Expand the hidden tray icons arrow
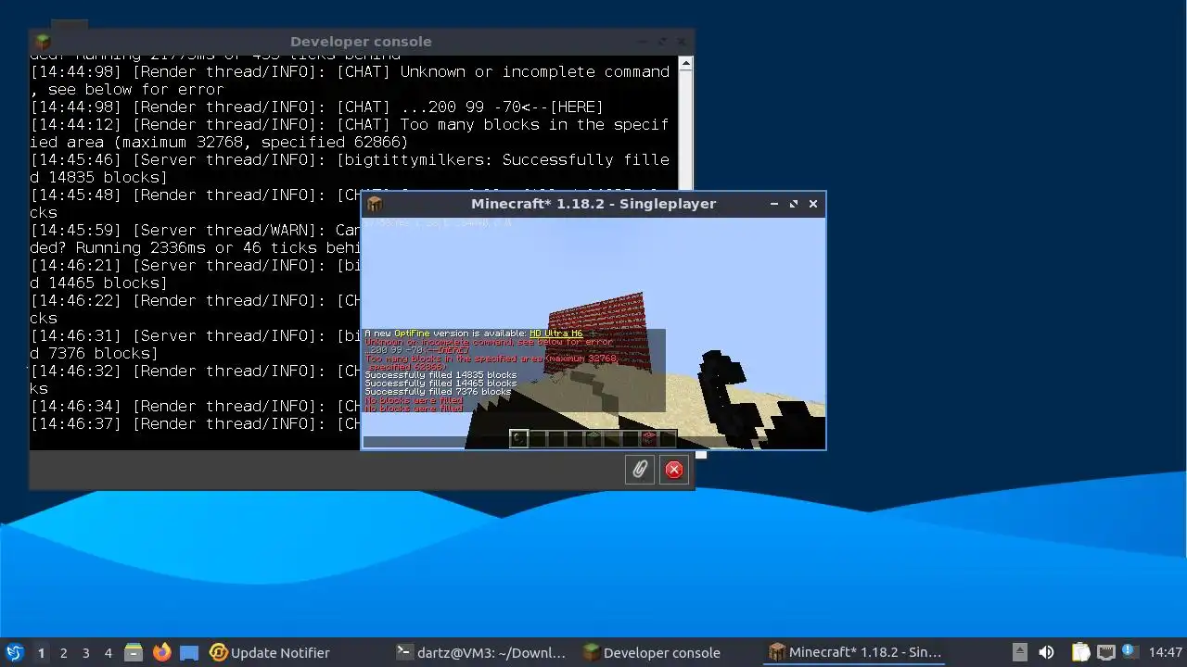1187x667 pixels. tap(1019, 652)
